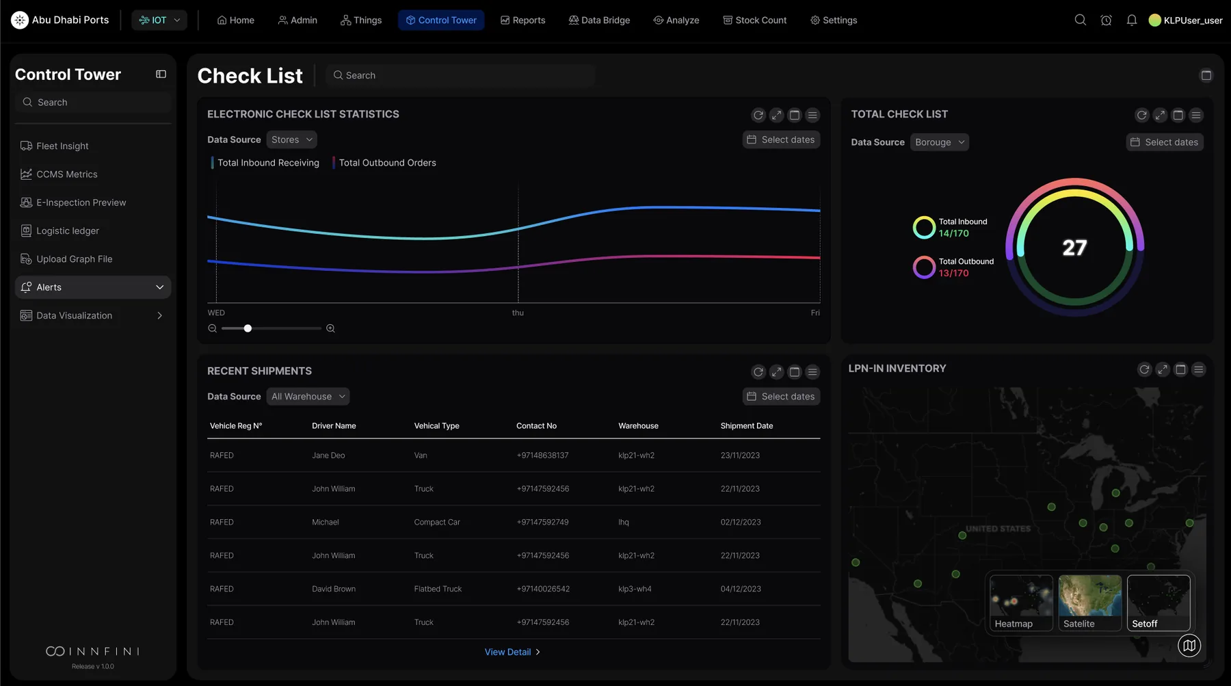Viewport: 1231px width, 686px height.
Task: Click window icon in LPN-IN Inventory panel
Action: [x=1180, y=369]
